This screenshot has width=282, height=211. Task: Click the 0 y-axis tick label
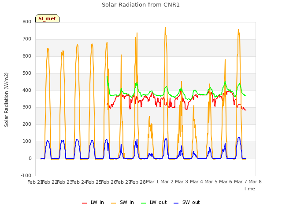tap(30, 158)
